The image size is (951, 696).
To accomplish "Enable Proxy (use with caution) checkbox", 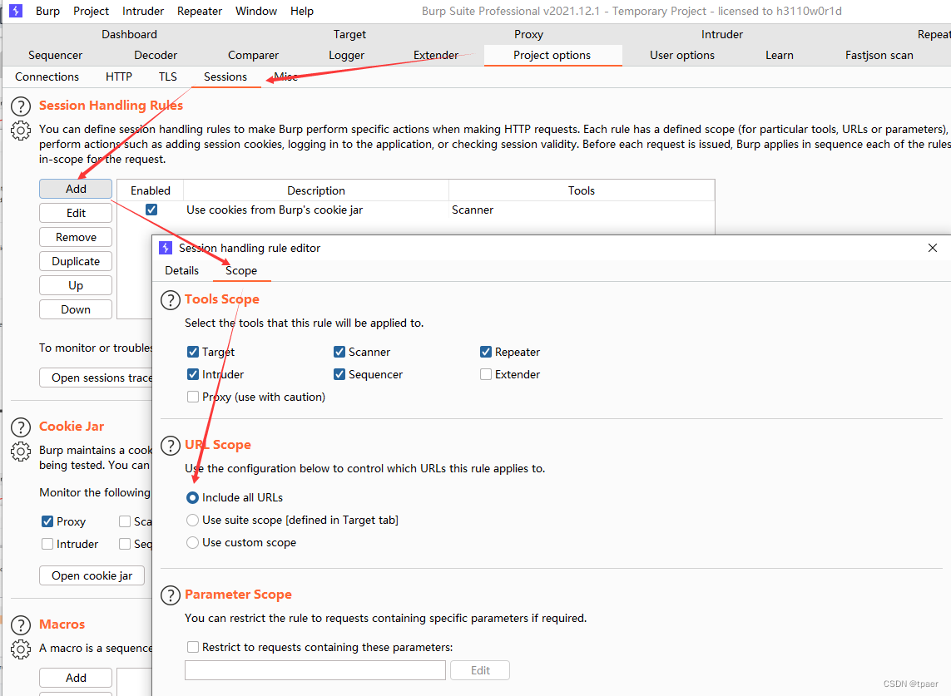I will [x=193, y=397].
